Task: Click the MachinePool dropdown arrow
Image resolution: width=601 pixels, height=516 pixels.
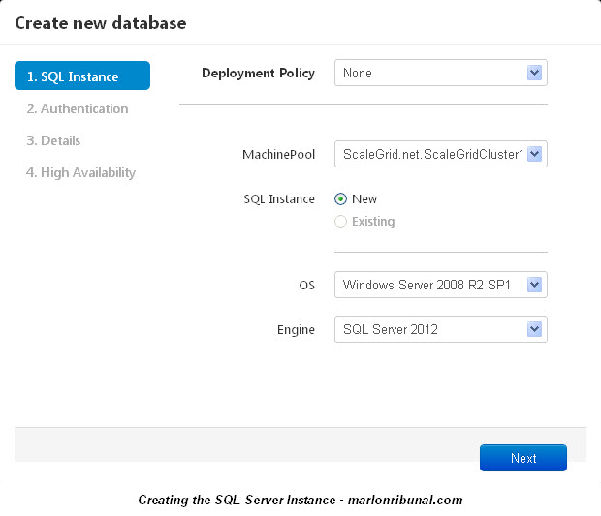Action: 533,154
